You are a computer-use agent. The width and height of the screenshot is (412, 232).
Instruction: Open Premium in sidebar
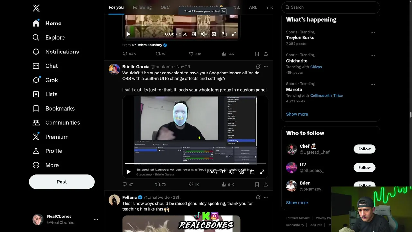point(50,137)
